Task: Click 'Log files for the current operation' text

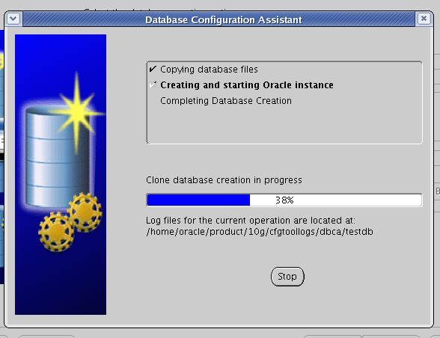Action: pos(218,221)
